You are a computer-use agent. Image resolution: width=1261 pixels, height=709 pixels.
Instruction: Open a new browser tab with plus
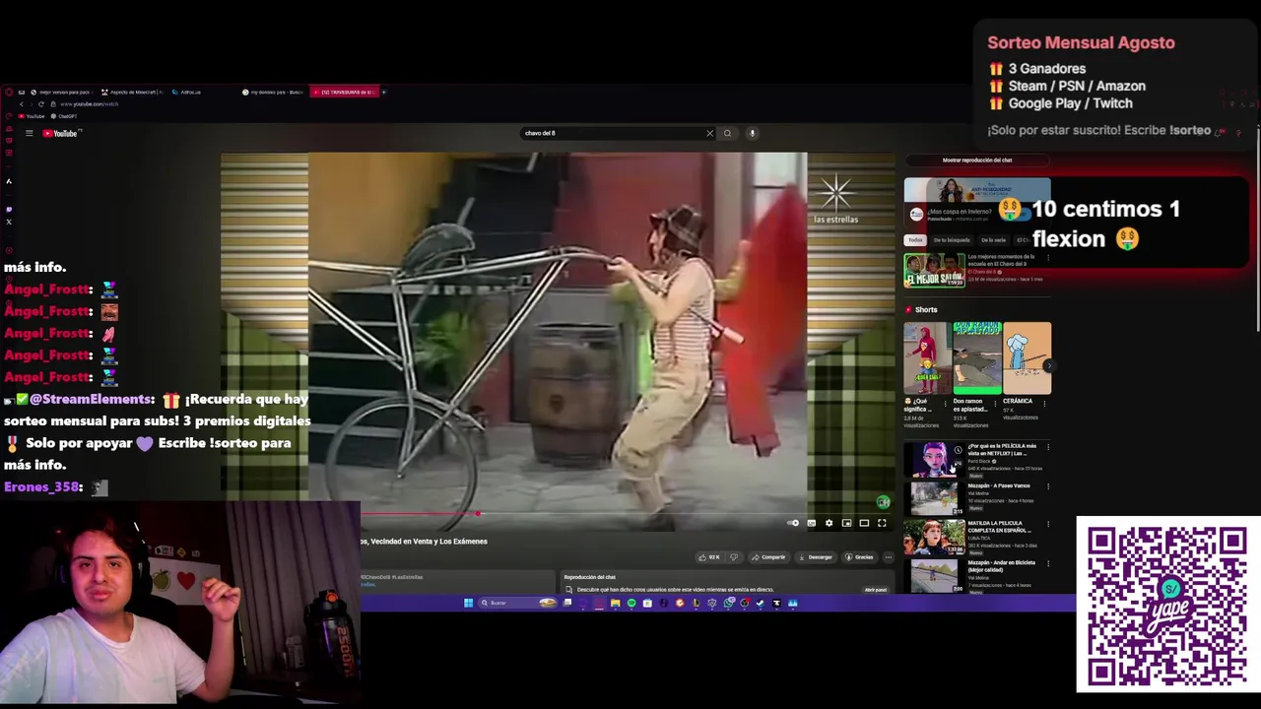point(384,92)
